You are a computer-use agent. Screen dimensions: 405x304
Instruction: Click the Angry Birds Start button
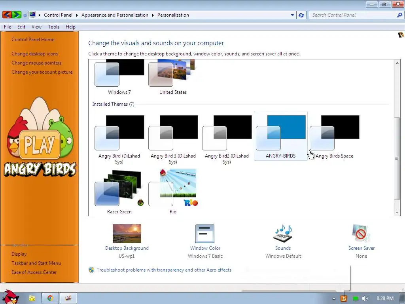point(10,297)
